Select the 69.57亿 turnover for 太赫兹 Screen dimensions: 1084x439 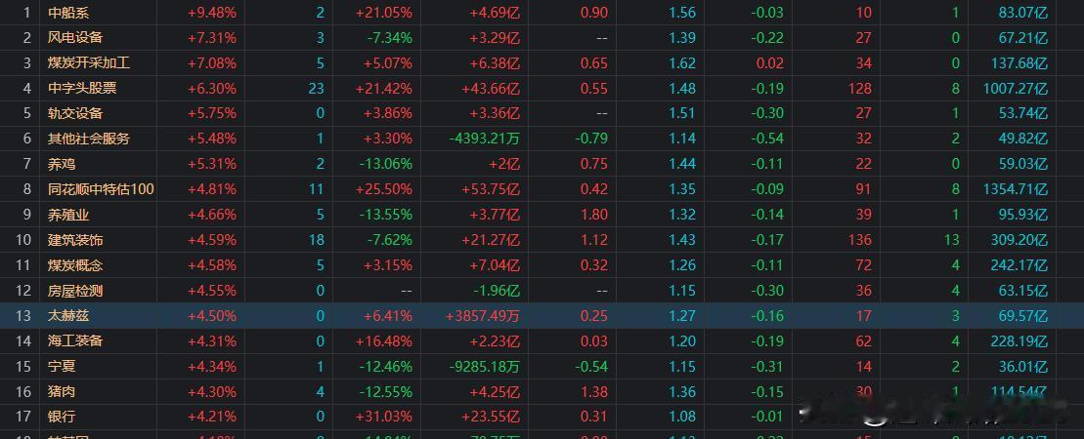tap(1023, 315)
